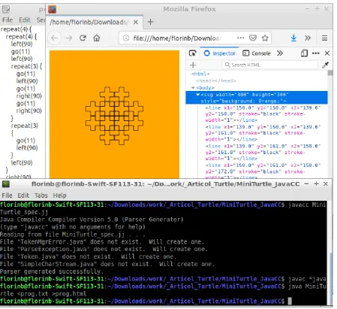This screenshot has height=309, width=337.
Task: Click the create new node plus icon
Action: [x=193, y=65]
